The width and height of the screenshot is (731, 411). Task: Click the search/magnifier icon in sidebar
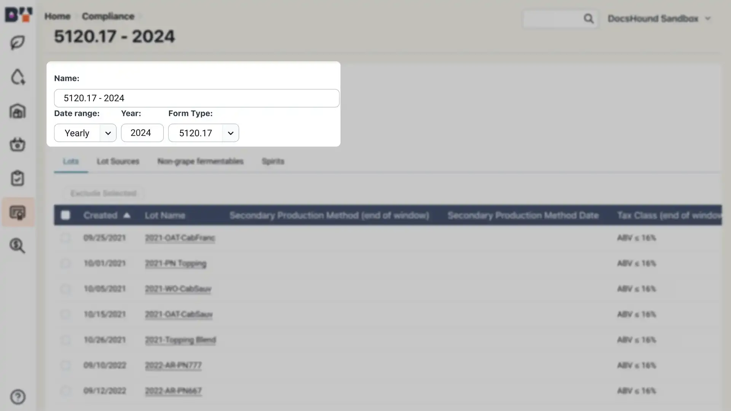coord(18,246)
